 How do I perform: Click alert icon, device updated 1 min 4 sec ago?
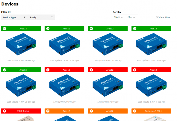[135, 70]
